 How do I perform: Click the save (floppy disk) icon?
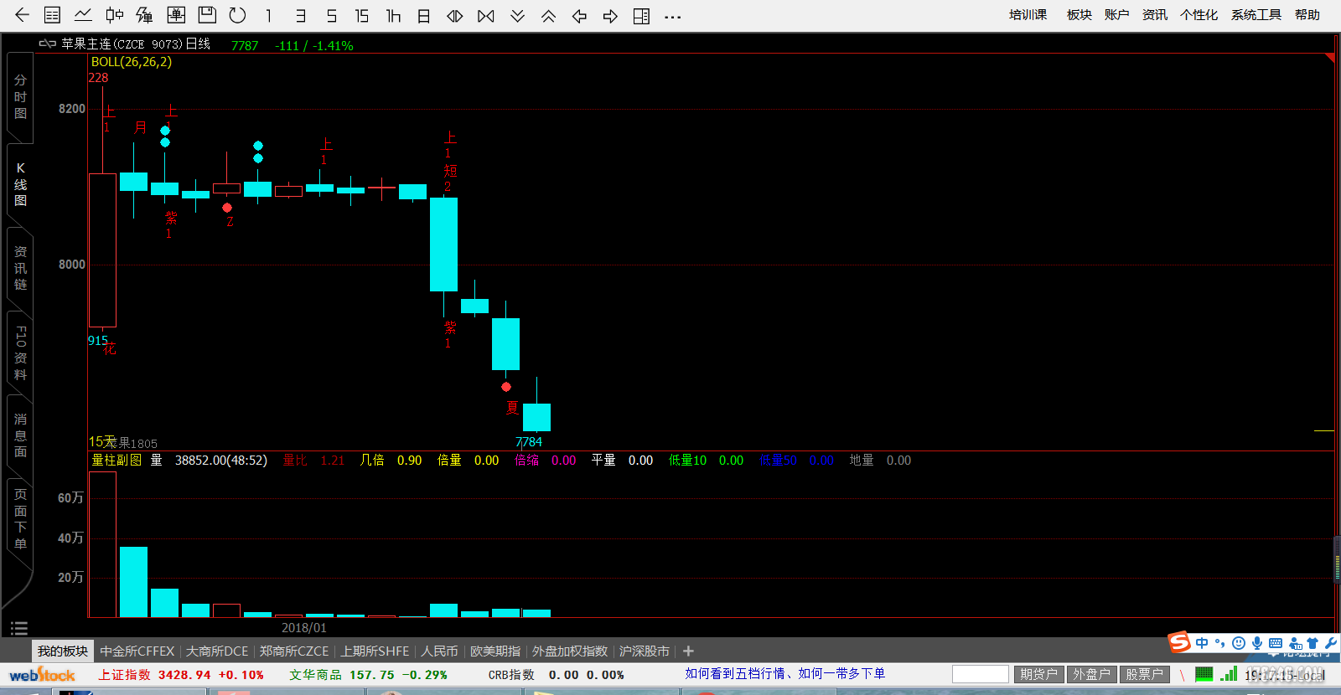tap(207, 15)
